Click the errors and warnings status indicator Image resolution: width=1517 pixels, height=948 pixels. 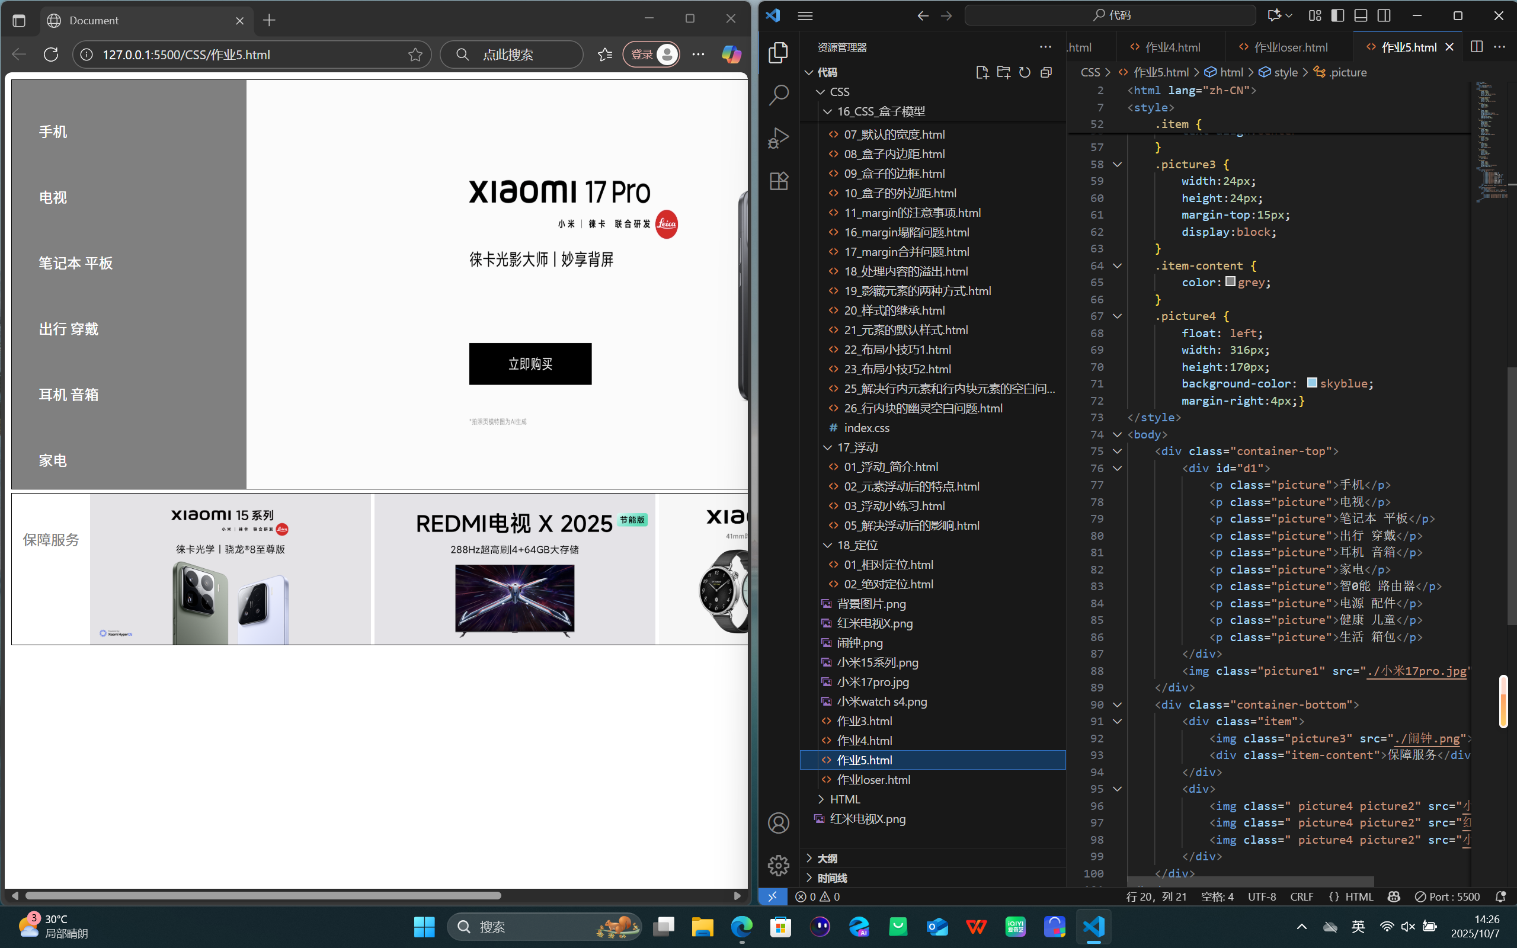(x=817, y=896)
